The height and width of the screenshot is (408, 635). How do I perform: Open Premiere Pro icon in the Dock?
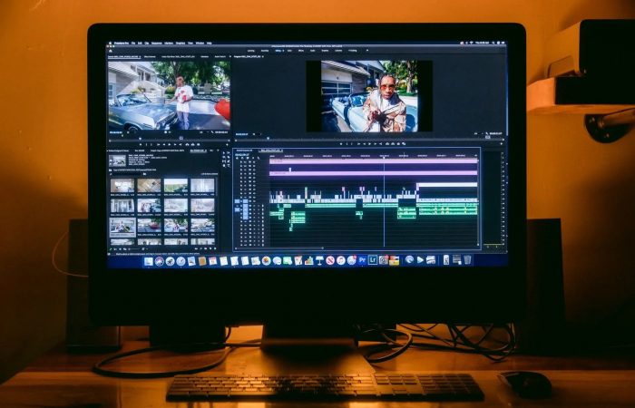click(x=362, y=260)
